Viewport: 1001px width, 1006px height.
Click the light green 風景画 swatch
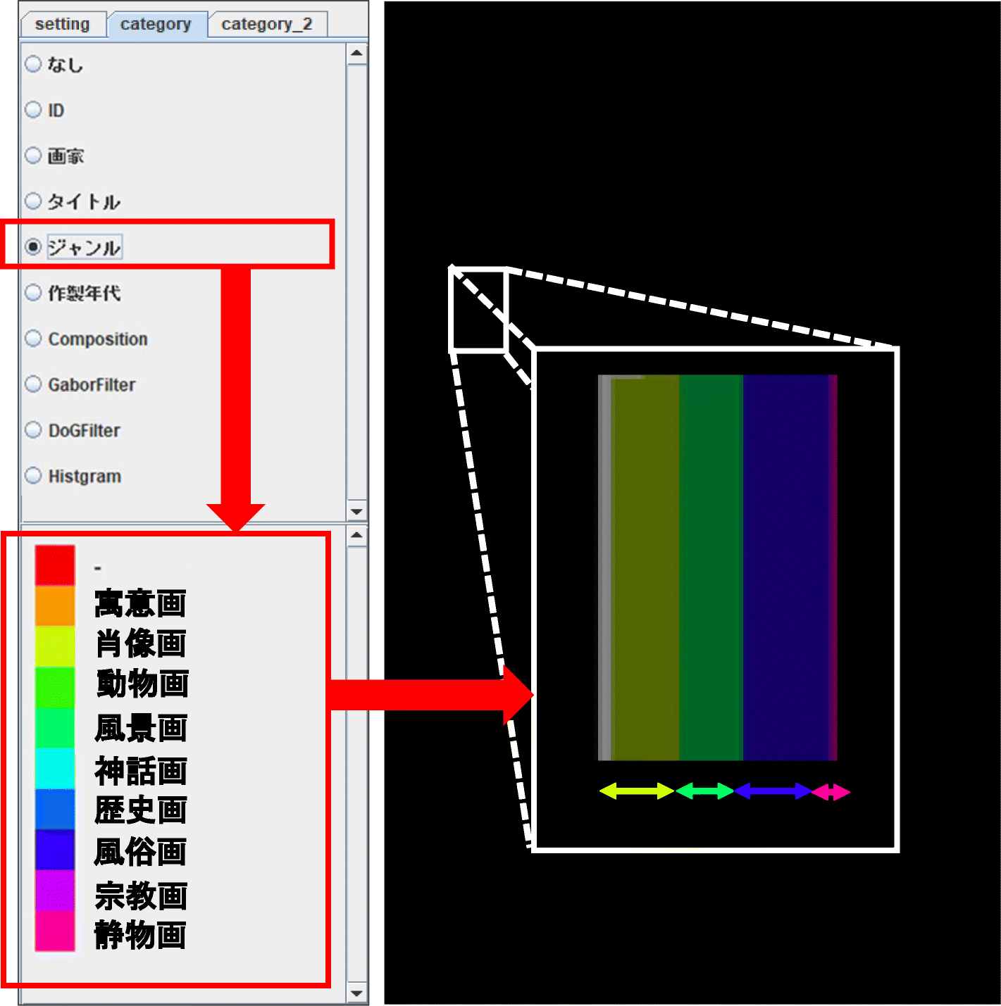55,728
